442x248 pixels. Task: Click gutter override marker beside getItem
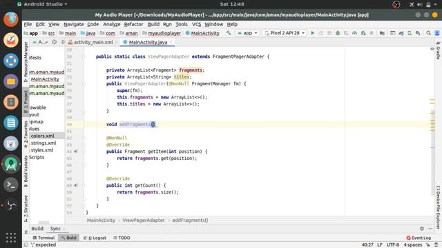click(x=76, y=152)
